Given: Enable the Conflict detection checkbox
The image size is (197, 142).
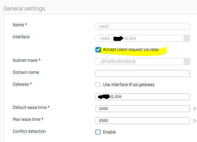Looking at the screenshot, I should point(98,132).
